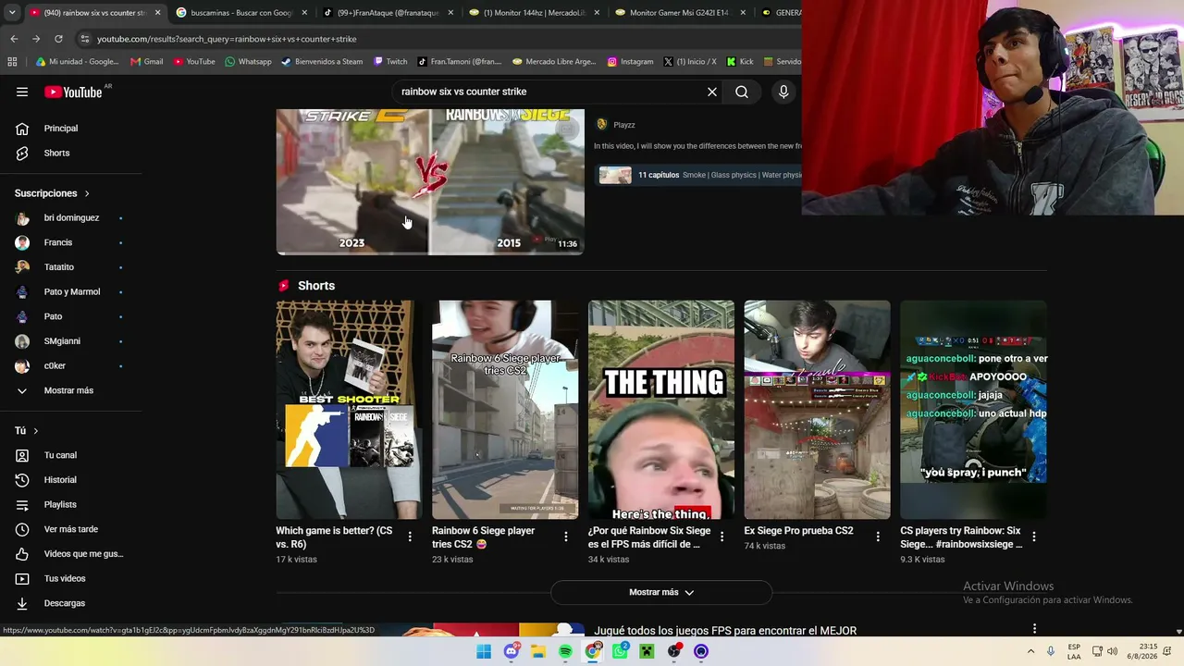Open Chrome apps grid in bookmarks bar
Image resolution: width=1184 pixels, height=666 pixels.
coord(12,62)
